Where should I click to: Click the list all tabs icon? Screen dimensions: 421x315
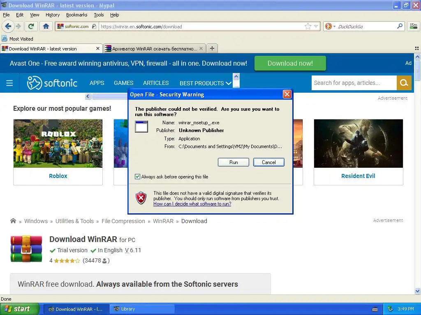[417, 48]
